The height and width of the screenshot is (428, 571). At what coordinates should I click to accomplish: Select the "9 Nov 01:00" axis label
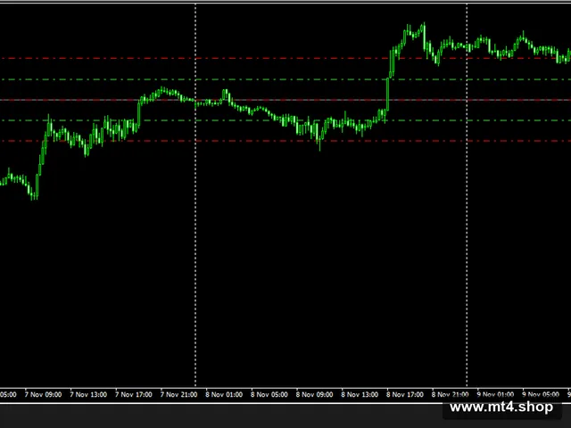[x=495, y=394]
